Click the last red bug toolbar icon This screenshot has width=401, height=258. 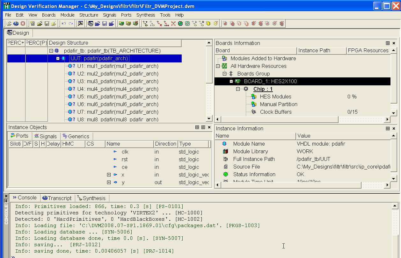click(282, 24)
